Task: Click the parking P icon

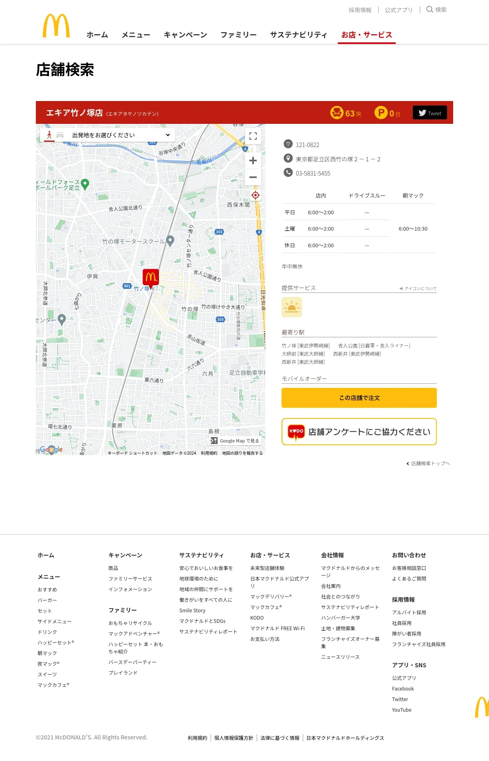Action: pyautogui.click(x=381, y=112)
